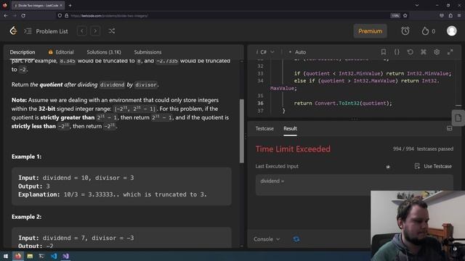Click the 'Example 1:' heading

point(26,157)
